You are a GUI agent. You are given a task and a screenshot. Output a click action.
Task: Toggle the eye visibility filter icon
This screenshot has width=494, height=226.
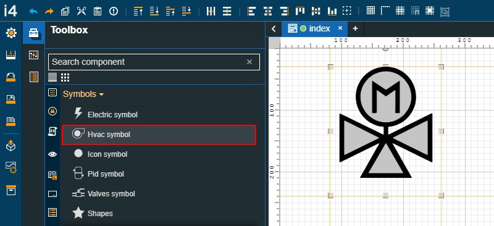pyautogui.click(x=52, y=154)
